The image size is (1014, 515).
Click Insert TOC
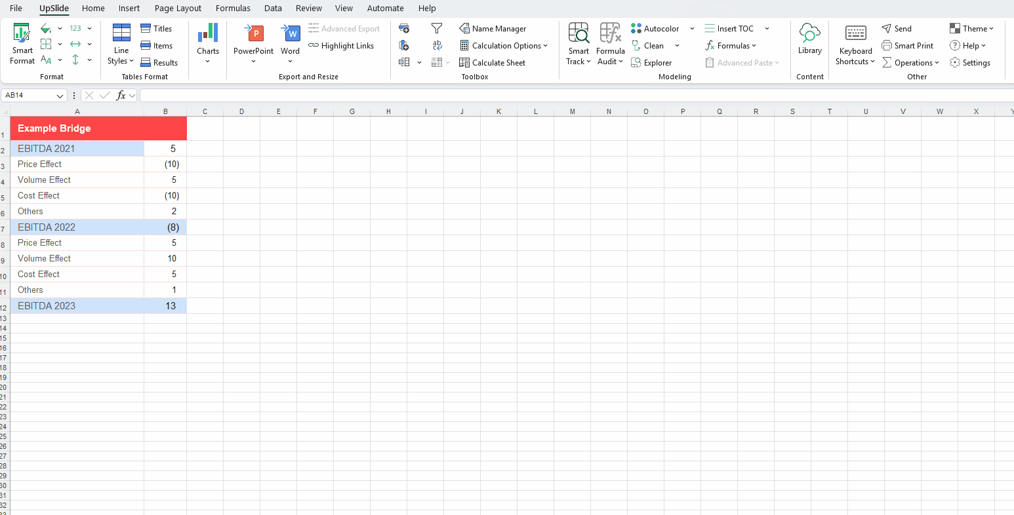(x=729, y=29)
